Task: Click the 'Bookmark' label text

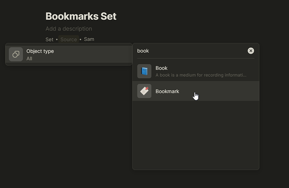Action: pyautogui.click(x=167, y=91)
